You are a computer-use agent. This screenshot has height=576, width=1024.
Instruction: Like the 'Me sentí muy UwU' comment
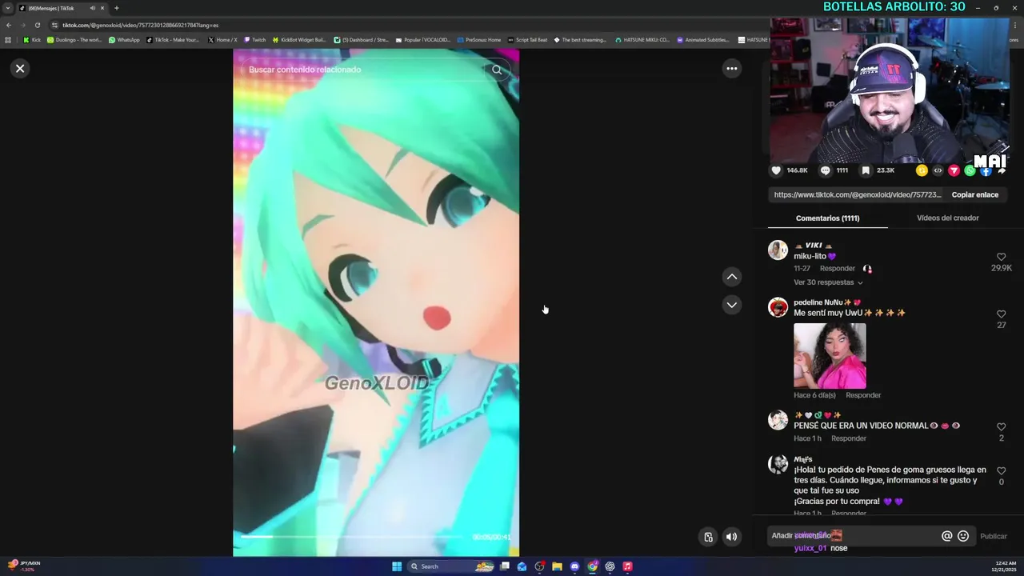point(1001,314)
